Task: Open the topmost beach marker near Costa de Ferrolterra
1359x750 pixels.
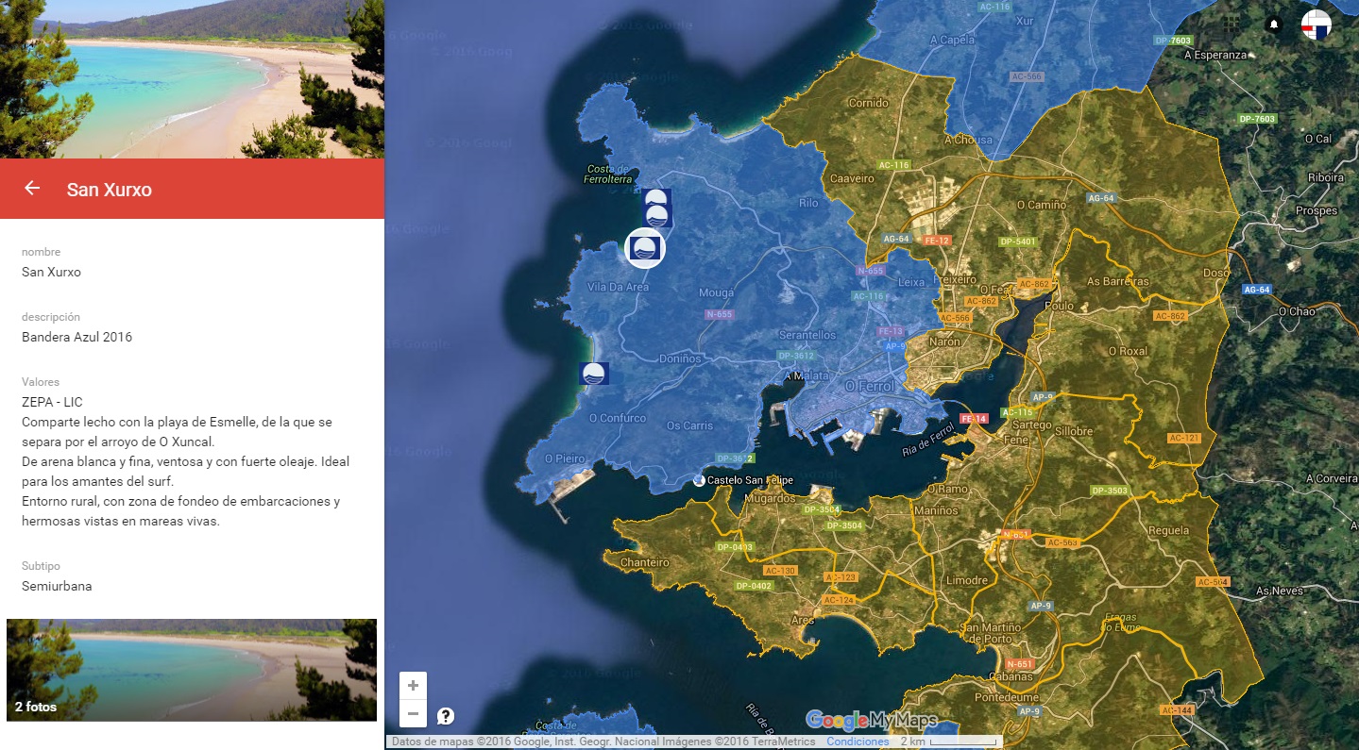Action: pos(657,199)
